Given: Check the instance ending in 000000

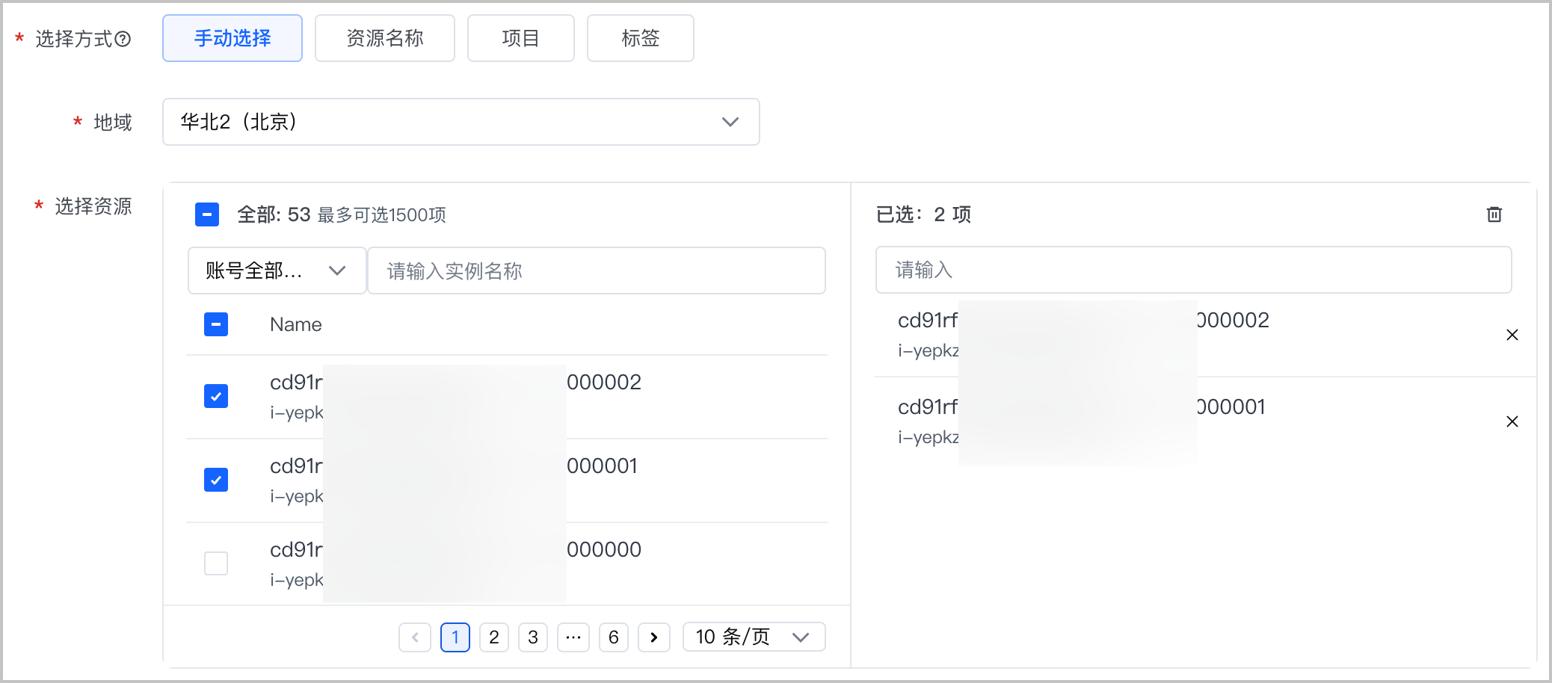Looking at the screenshot, I should click(x=216, y=563).
